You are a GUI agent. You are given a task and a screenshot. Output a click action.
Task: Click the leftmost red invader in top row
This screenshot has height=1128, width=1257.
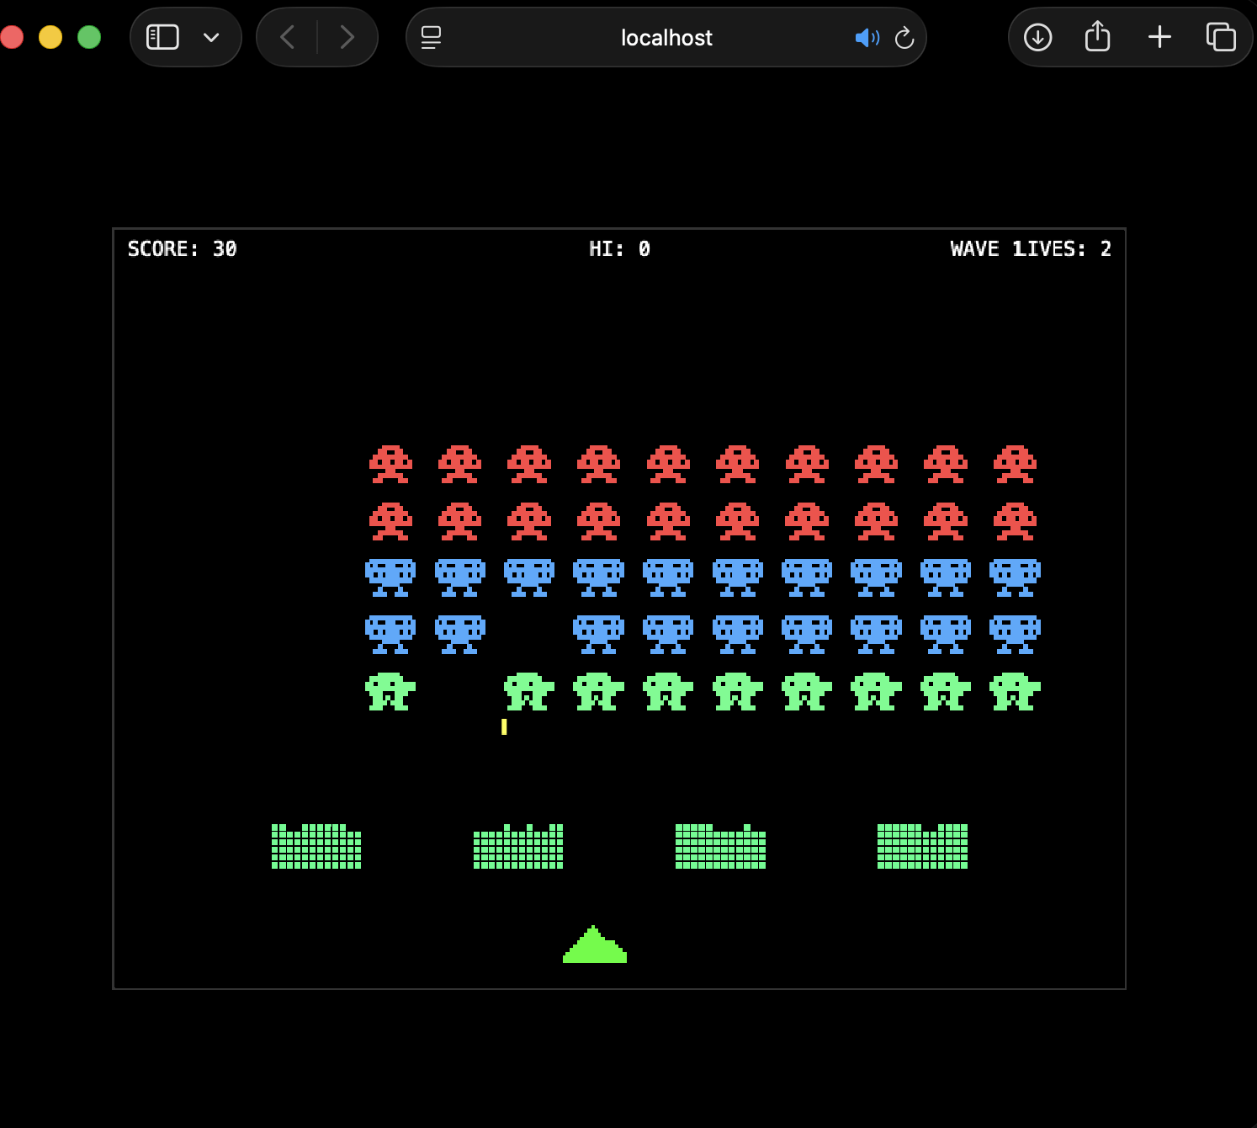pos(390,465)
